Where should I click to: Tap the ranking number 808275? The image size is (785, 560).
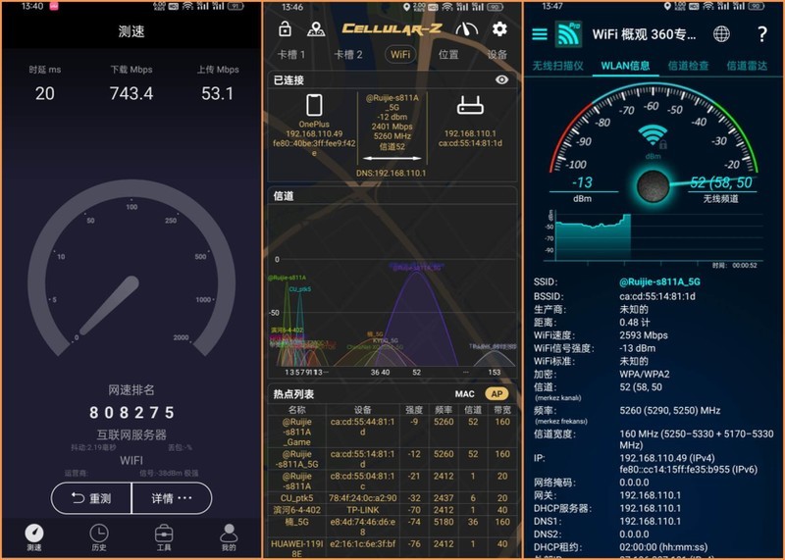pos(131,412)
